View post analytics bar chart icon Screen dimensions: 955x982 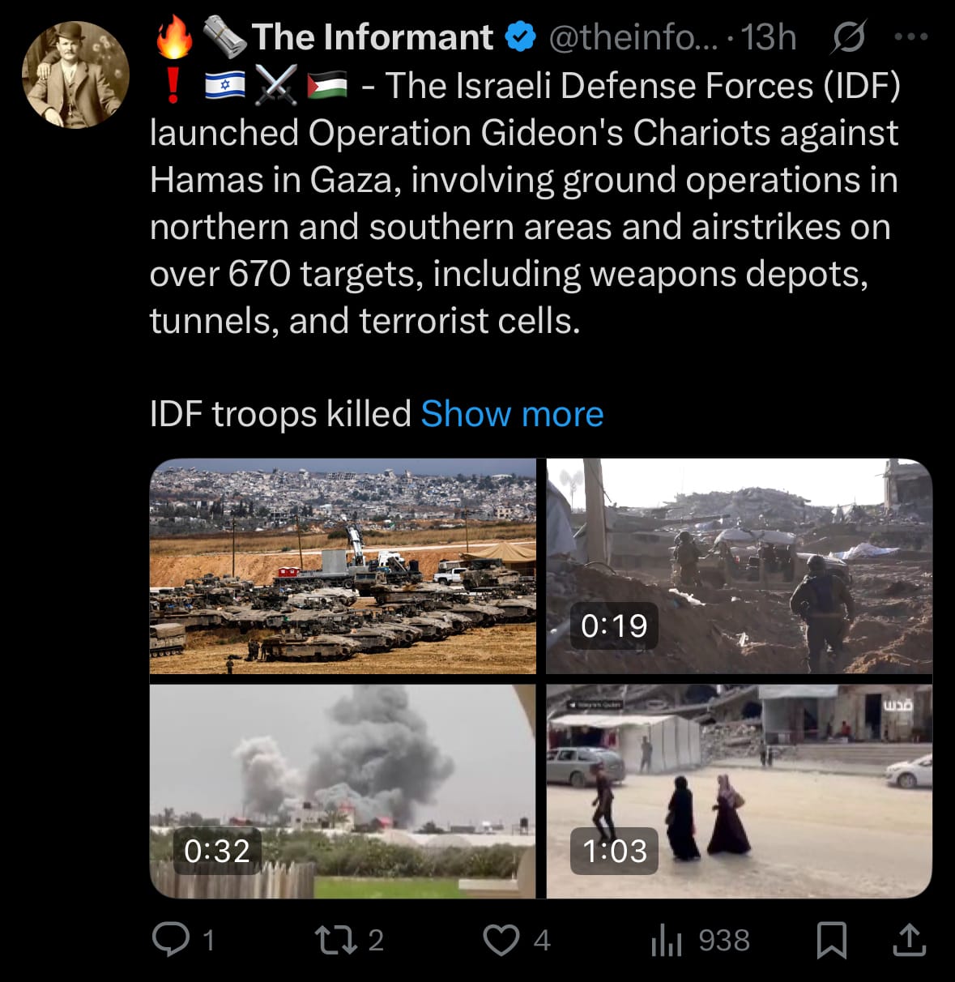666,940
